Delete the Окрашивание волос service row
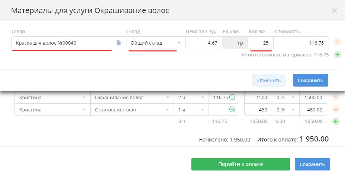345x179 pixels. [336, 97]
